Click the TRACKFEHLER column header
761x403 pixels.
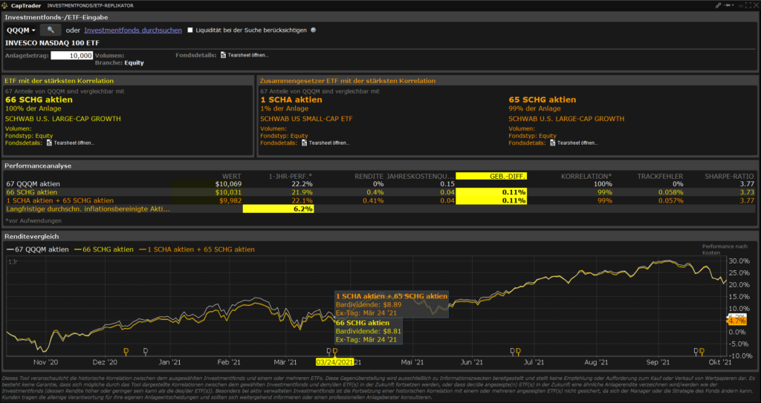tap(660, 177)
